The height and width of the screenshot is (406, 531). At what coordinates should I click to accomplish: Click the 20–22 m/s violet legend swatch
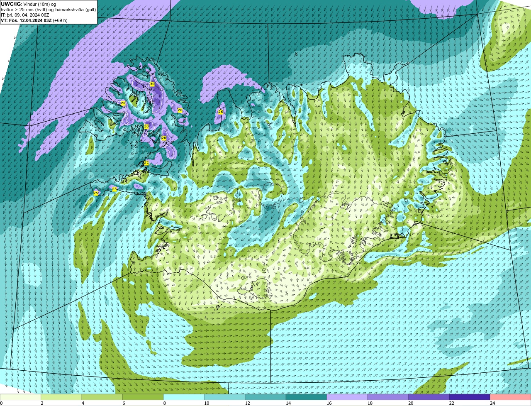[429, 397]
